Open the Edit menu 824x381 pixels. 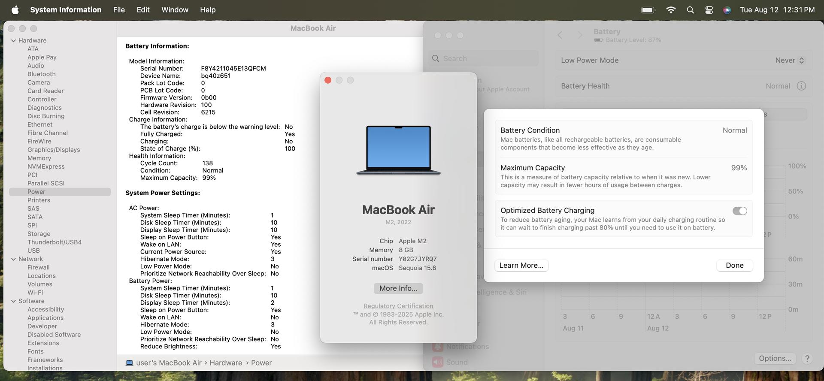[x=143, y=10]
